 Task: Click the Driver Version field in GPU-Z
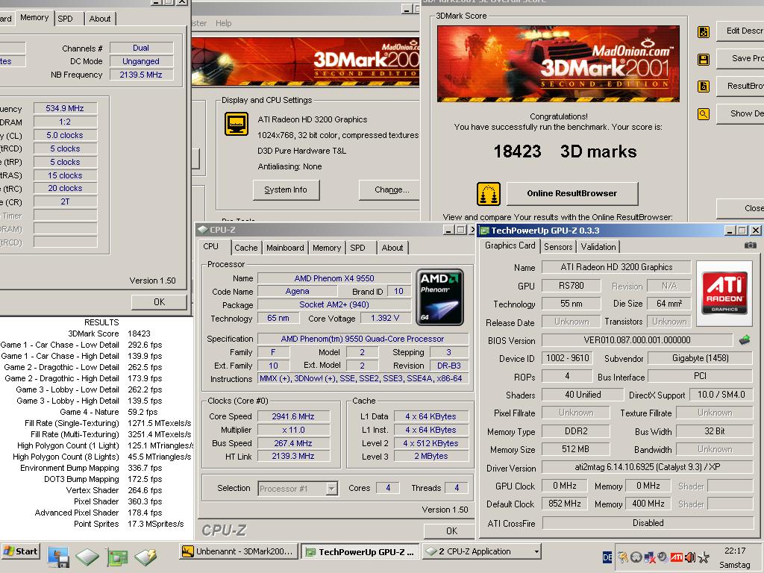tap(647, 467)
